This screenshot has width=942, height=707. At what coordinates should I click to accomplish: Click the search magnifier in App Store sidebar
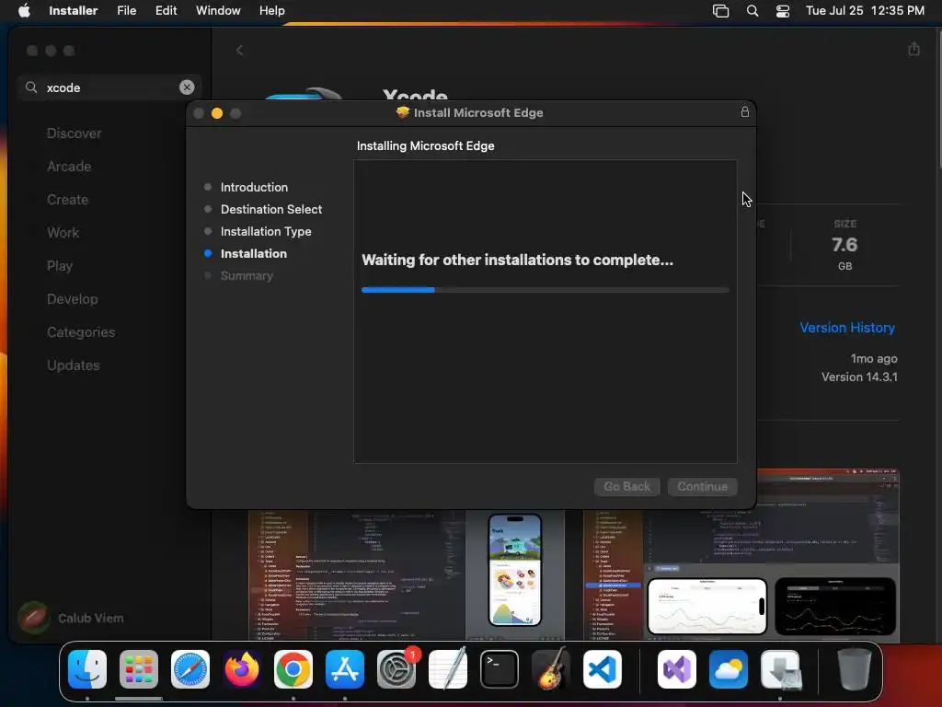(x=31, y=87)
